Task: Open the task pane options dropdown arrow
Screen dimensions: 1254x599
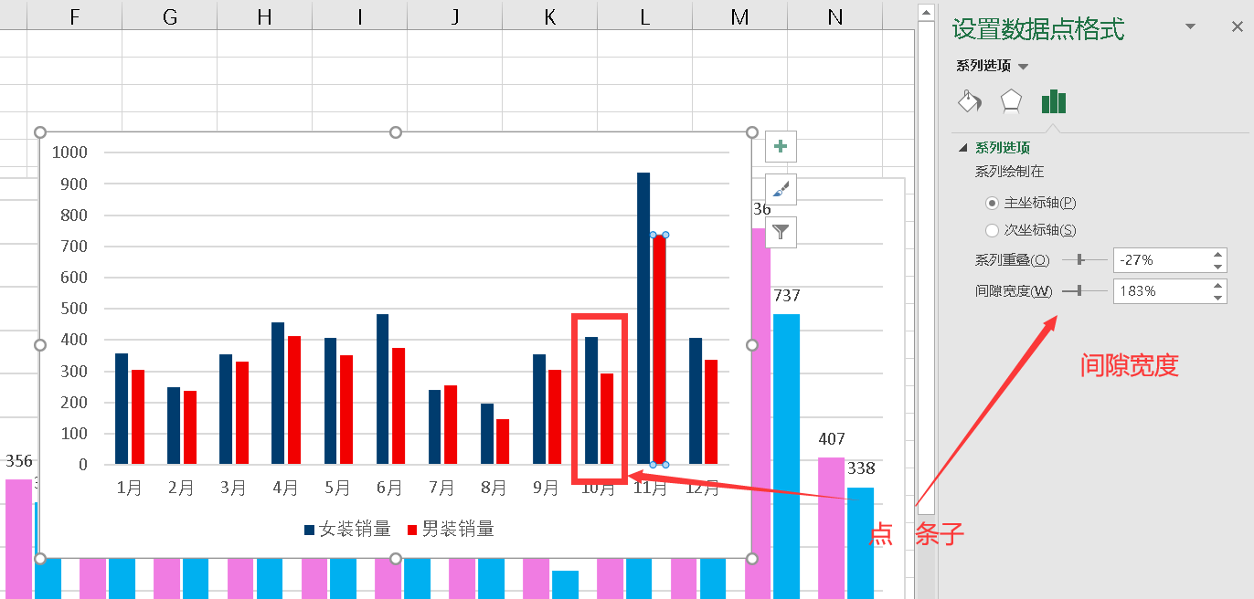Action: point(1190,27)
